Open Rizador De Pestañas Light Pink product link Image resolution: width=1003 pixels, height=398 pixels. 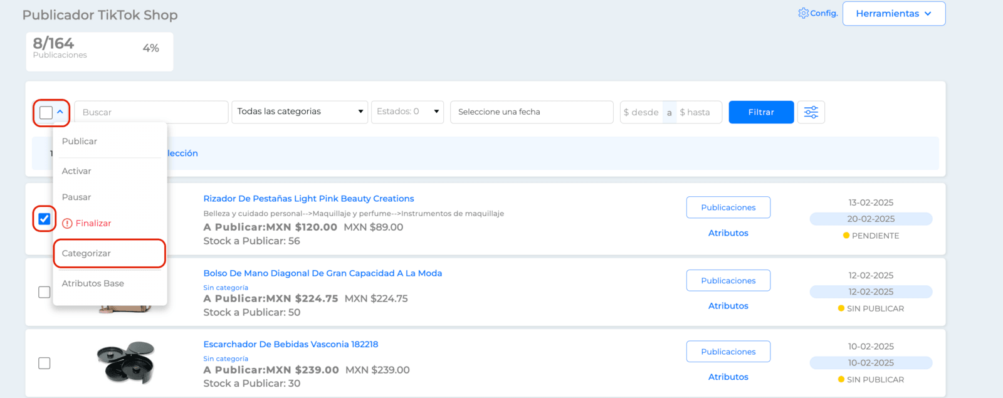(x=308, y=199)
